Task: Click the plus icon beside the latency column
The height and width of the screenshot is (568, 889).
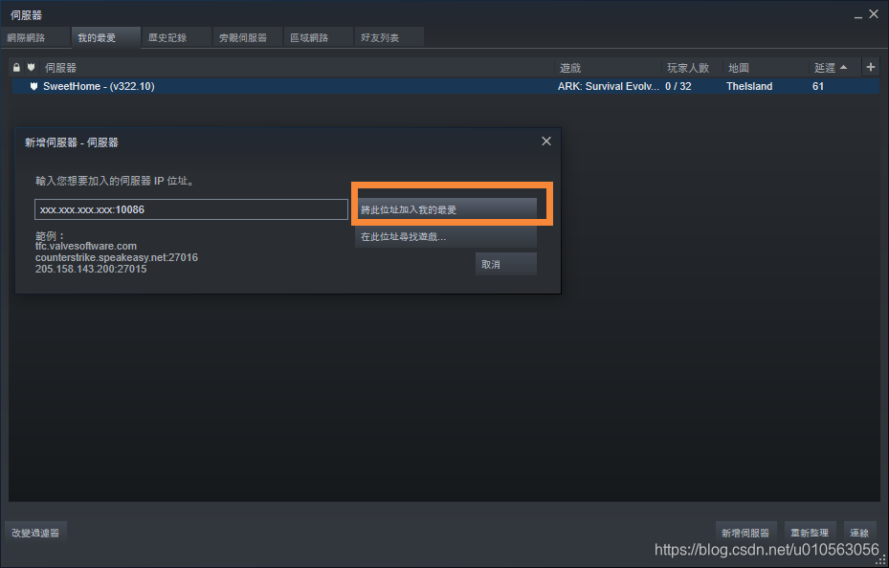Action: [871, 67]
